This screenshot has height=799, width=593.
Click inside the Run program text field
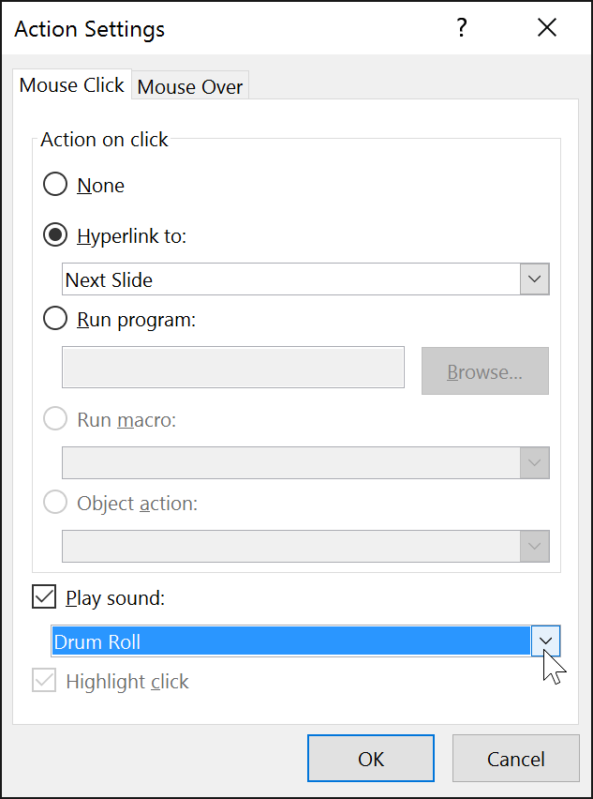[x=232, y=367]
